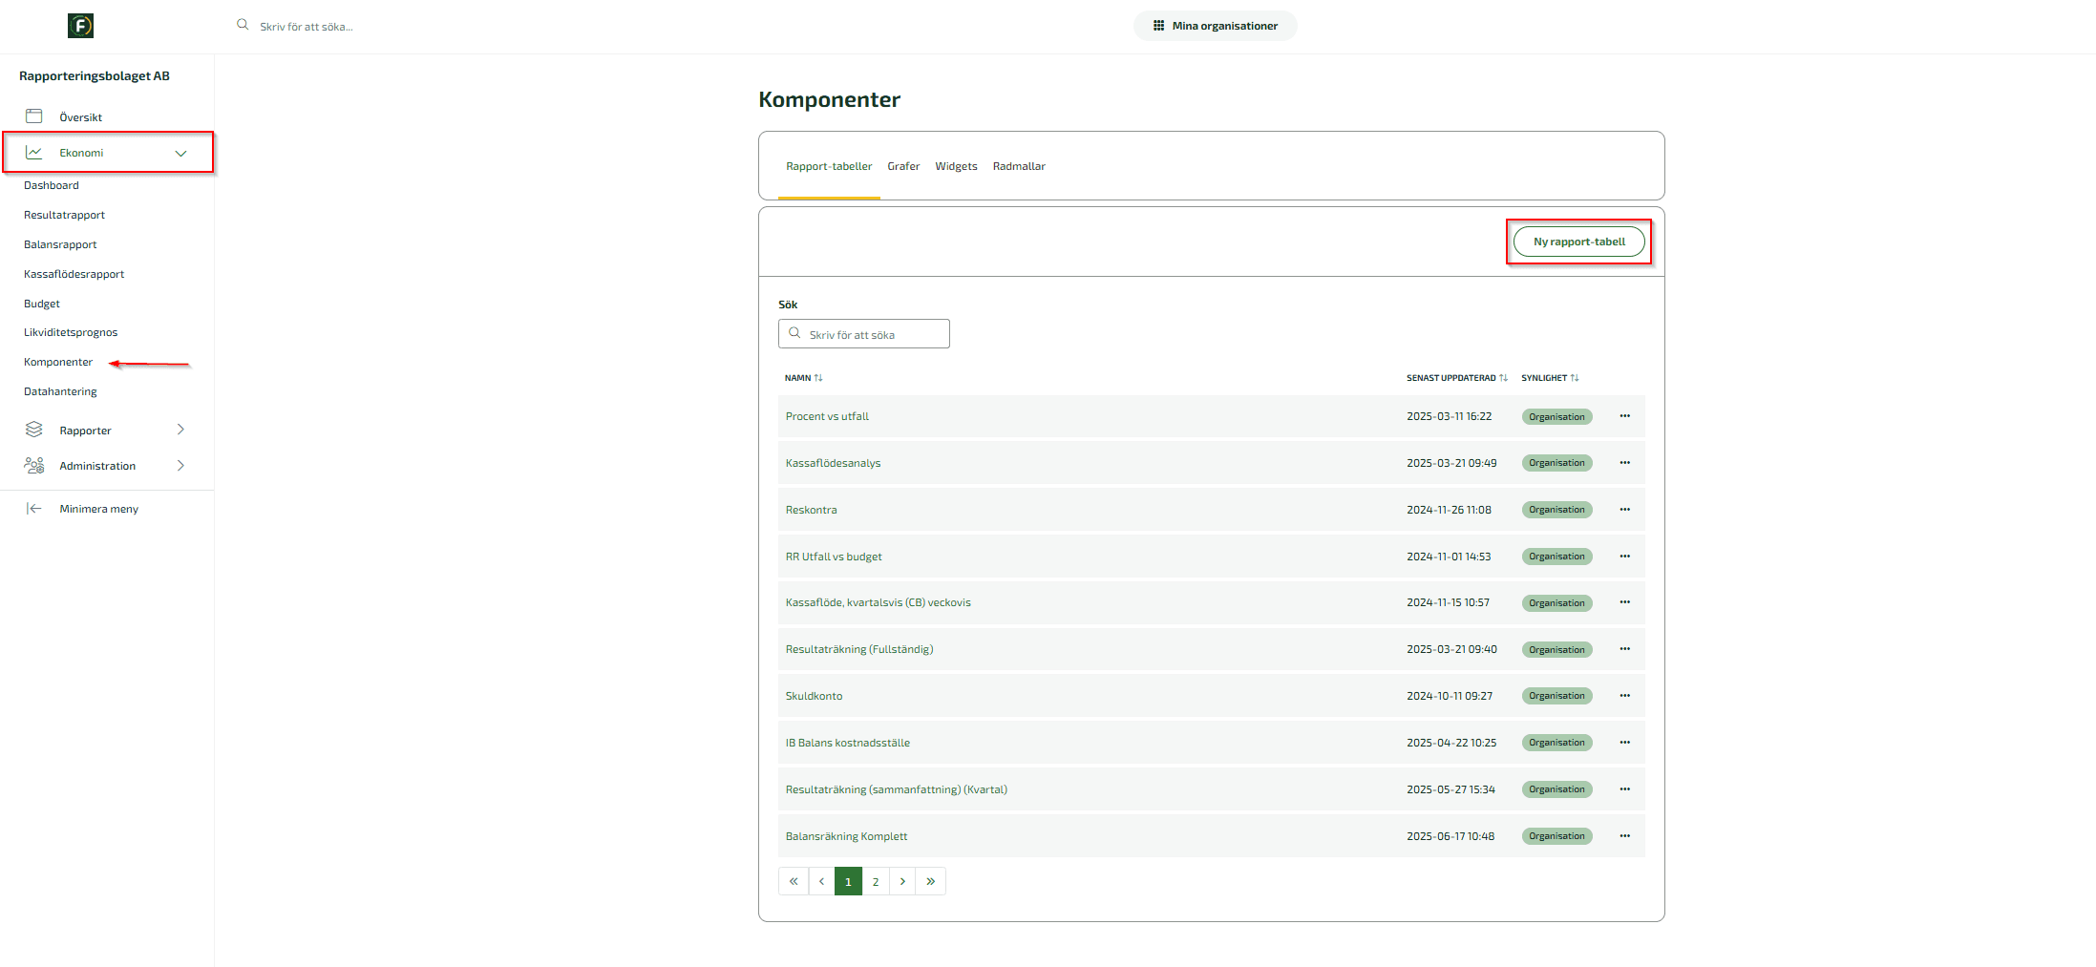The width and height of the screenshot is (2096, 967).
Task: Sort by Senast uppdaterad column arrows
Action: click(x=1503, y=378)
